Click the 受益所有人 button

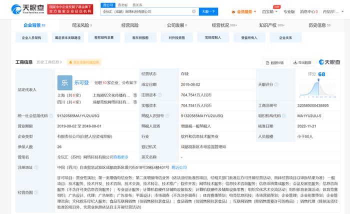[x=249, y=37]
